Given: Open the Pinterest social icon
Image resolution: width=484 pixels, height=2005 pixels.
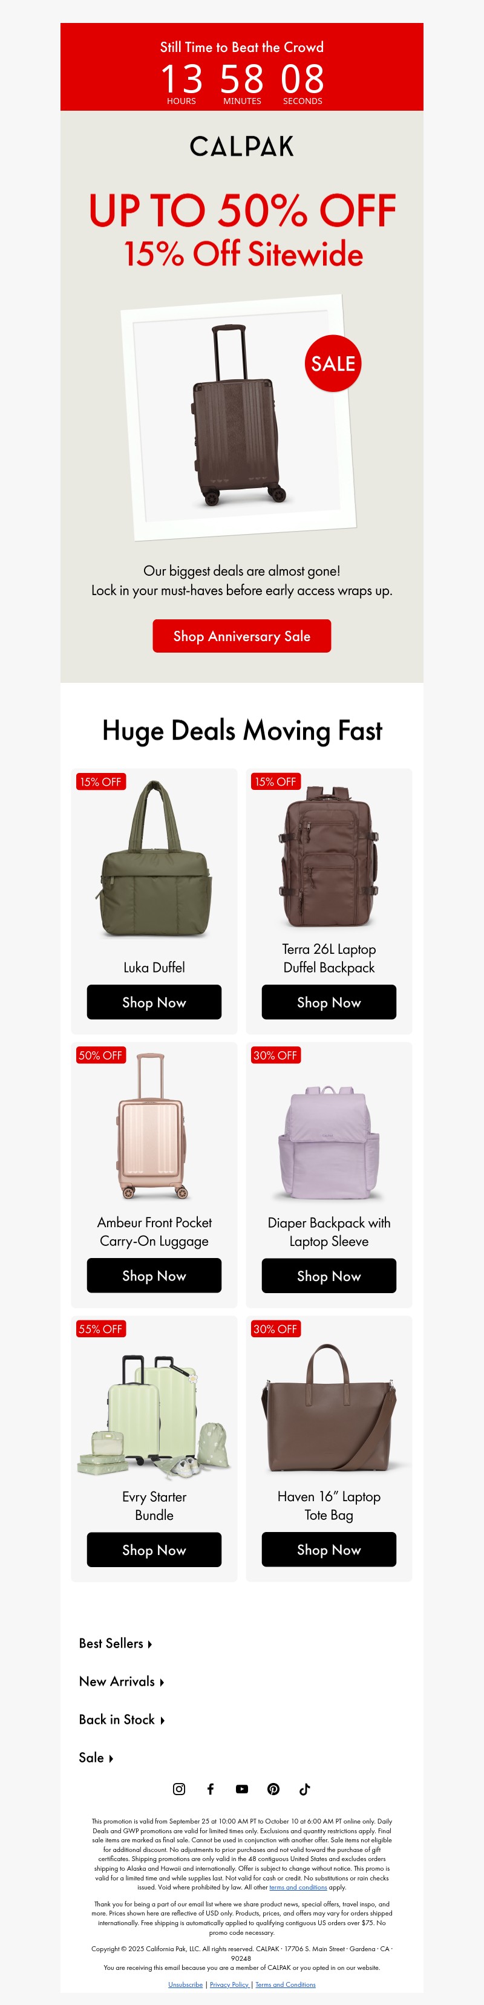Looking at the screenshot, I should pyautogui.click(x=273, y=1788).
